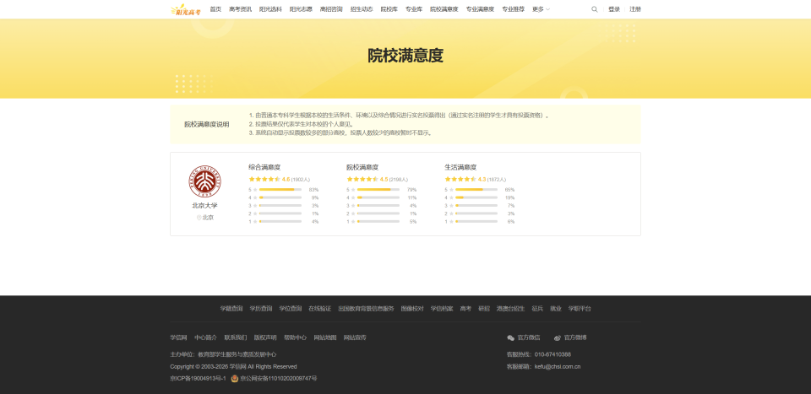Click the Peking University emblem
Viewport: 811px width, 394px height.
tap(204, 181)
